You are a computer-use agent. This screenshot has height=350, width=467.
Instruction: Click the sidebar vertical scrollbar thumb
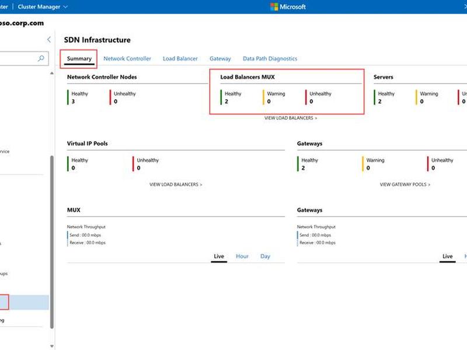coord(52,242)
